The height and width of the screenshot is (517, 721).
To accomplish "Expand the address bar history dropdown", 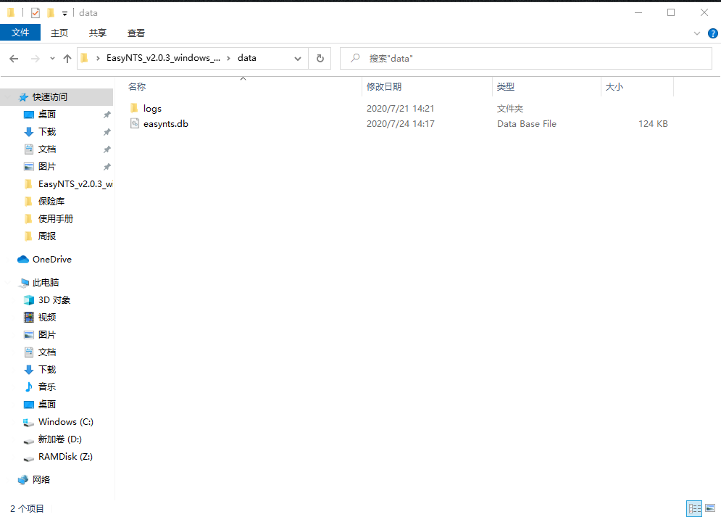I will click(298, 59).
